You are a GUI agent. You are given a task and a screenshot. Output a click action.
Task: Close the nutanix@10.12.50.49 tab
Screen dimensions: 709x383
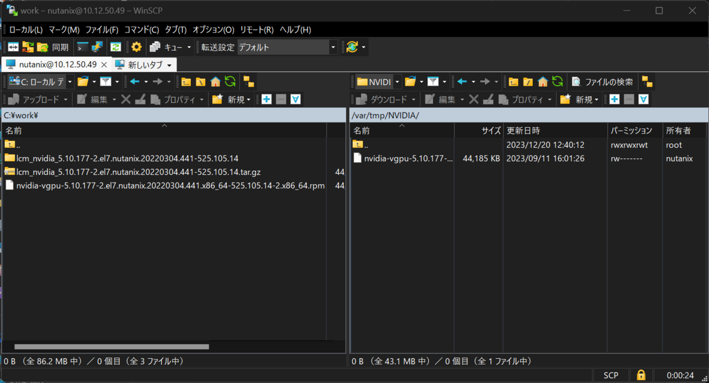tap(104, 64)
